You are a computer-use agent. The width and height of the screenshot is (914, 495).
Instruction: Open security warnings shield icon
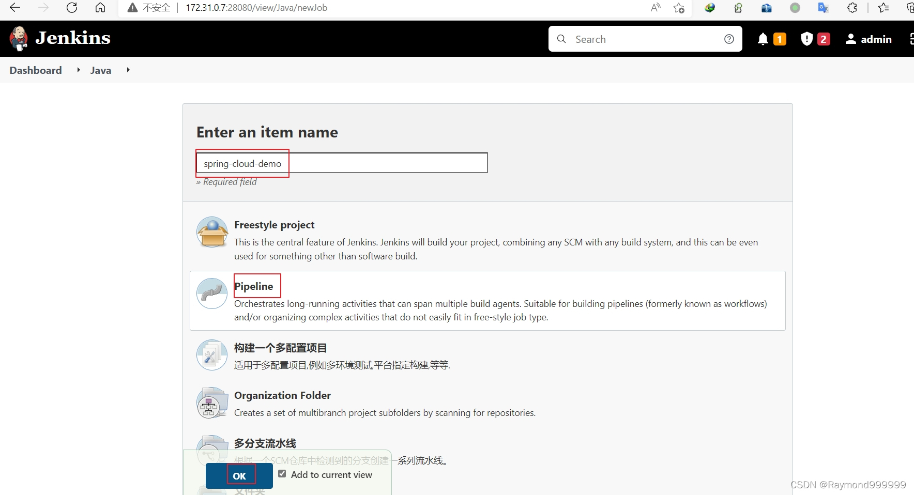(x=806, y=39)
